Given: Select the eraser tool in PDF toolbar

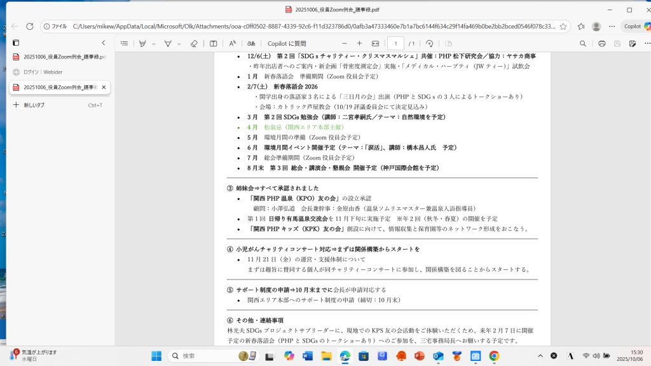Looking at the screenshot, I should pos(195,43).
